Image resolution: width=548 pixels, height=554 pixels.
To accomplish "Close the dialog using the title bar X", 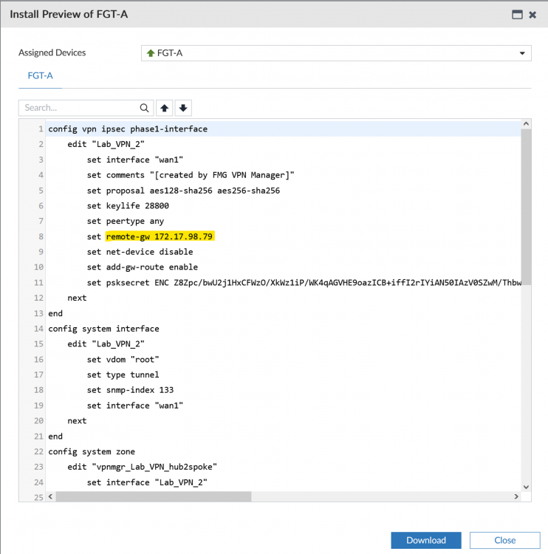I will pyautogui.click(x=532, y=14).
